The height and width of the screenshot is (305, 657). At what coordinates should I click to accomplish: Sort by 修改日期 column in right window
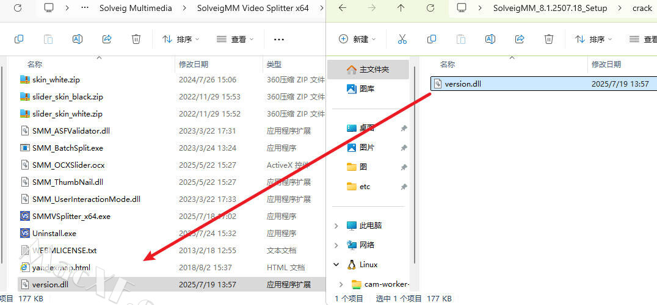coord(606,65)
